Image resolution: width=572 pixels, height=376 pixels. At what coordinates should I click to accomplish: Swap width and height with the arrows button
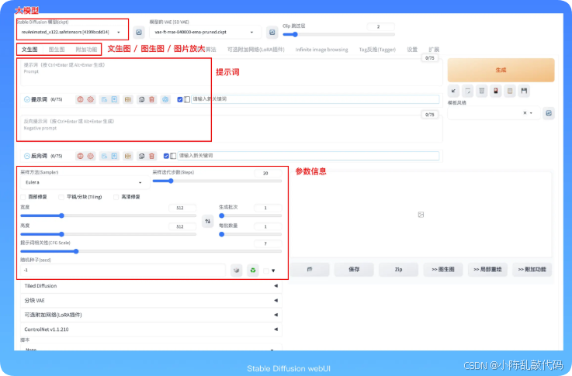207,221
